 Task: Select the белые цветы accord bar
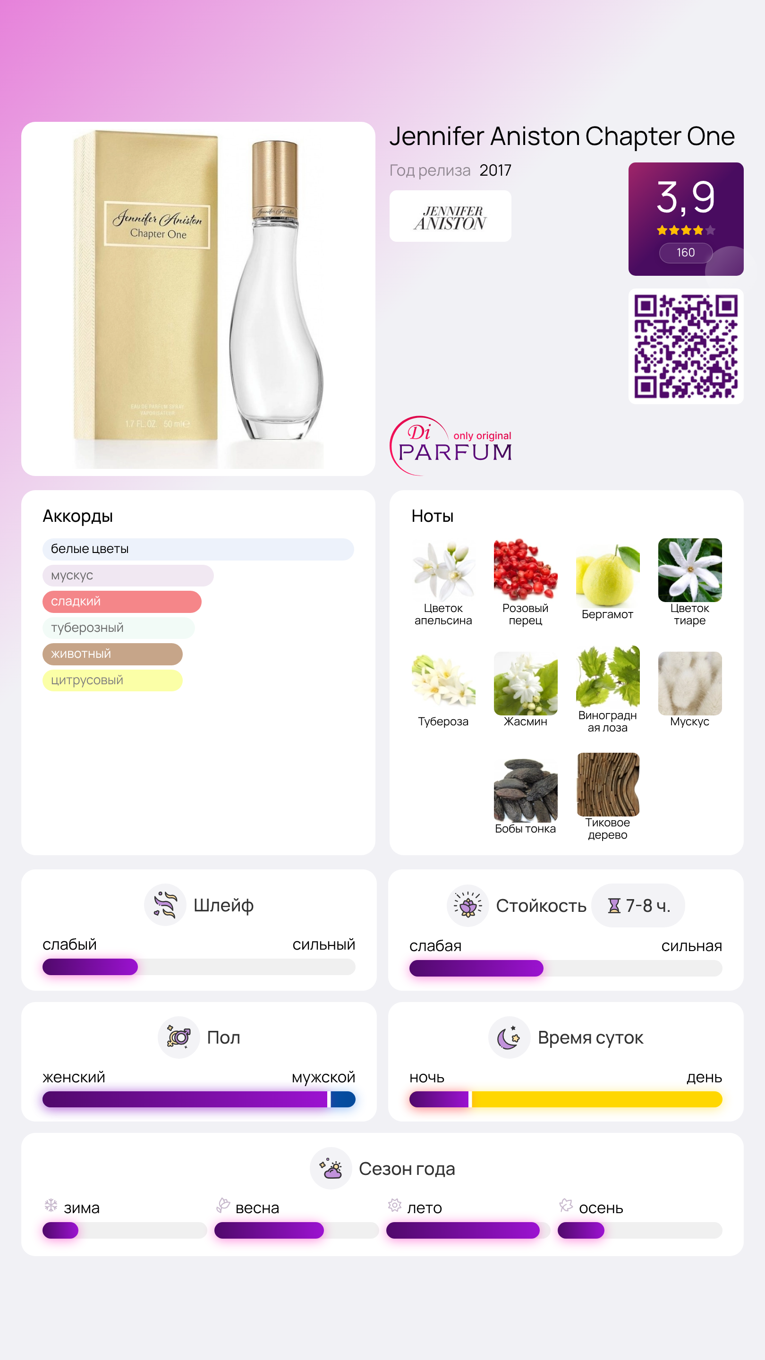pyautogui.click(x=198, y=549)
